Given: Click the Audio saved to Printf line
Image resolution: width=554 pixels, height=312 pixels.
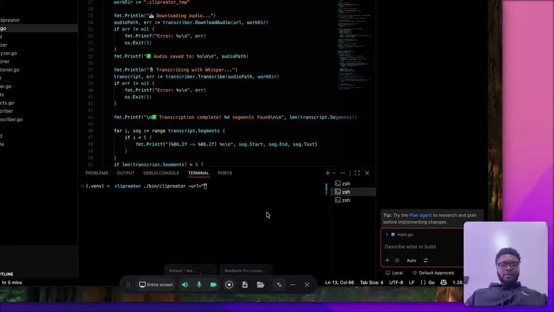Looking at the screenshot, I should 181,56.
